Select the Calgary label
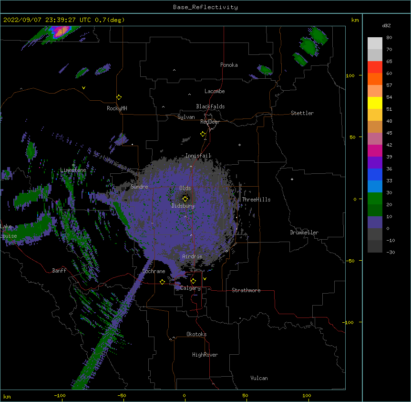The width and height of the screenshot is (411, 402). [x=191, y=288]
